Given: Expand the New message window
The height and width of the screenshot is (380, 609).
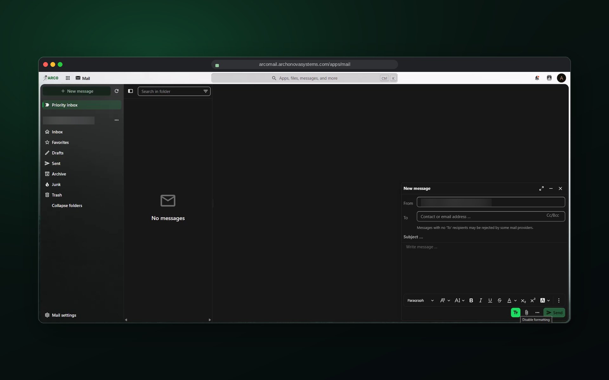Looking at the screenshot, I should coord(541,188).
